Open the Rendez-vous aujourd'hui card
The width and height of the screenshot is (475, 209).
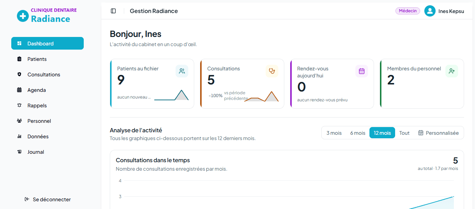tap(332, 84)
